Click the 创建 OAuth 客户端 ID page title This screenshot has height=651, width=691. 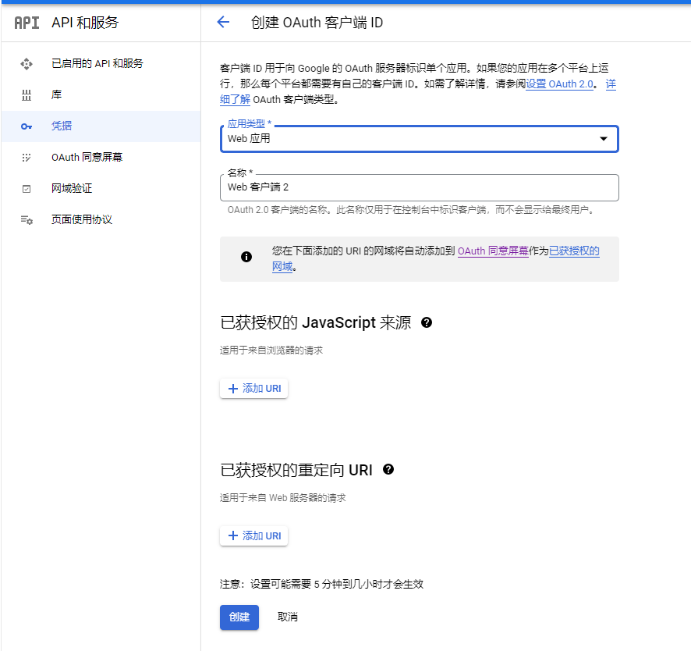point(317,23)
